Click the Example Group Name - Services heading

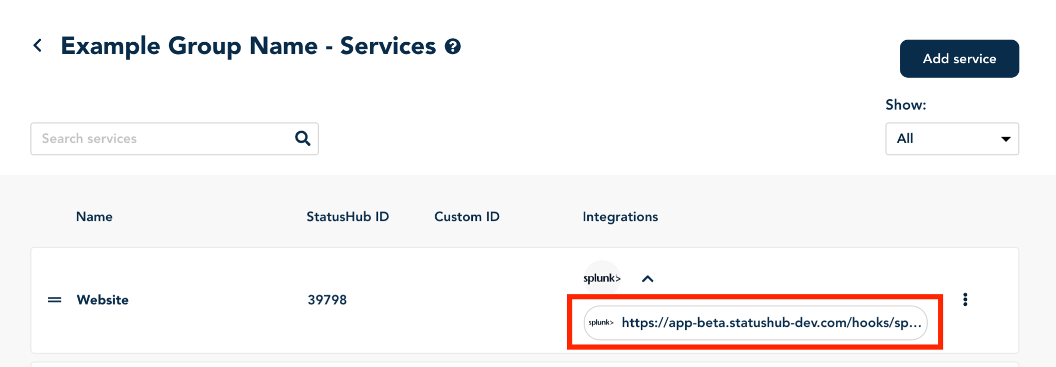point(249,46)
